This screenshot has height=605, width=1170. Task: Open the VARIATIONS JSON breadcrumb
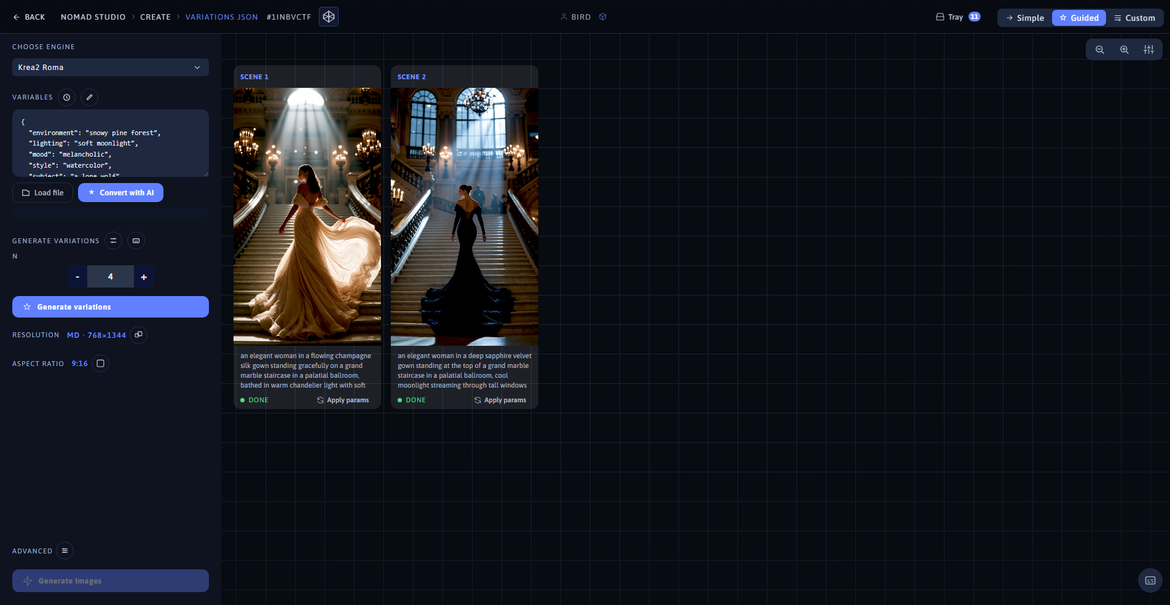click(x=222, y=17)
